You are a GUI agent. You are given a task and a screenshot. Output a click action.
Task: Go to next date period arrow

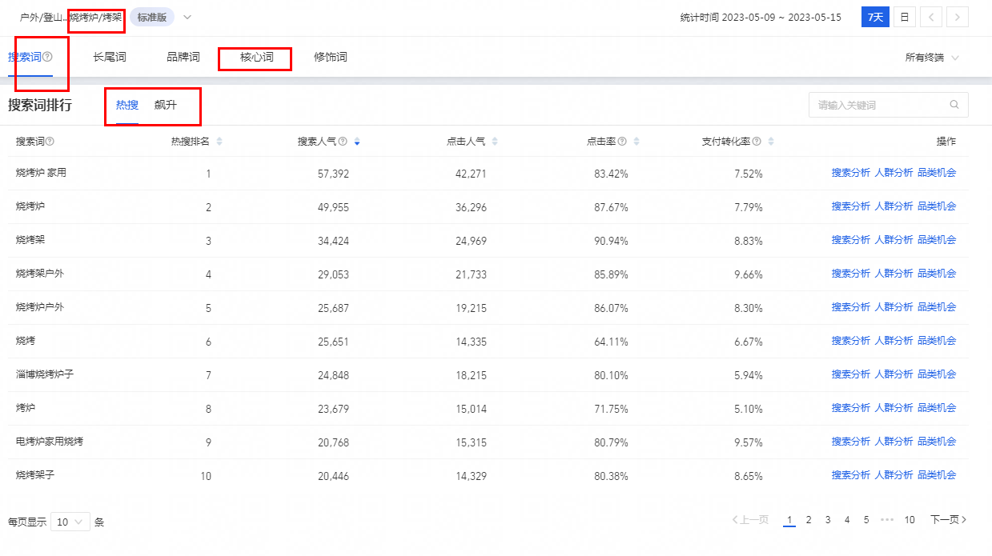pos(958,17)
